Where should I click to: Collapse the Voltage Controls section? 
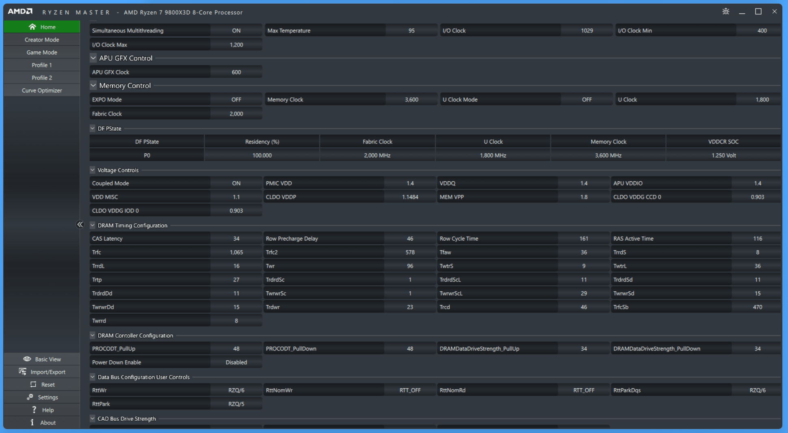coord(93,170)
